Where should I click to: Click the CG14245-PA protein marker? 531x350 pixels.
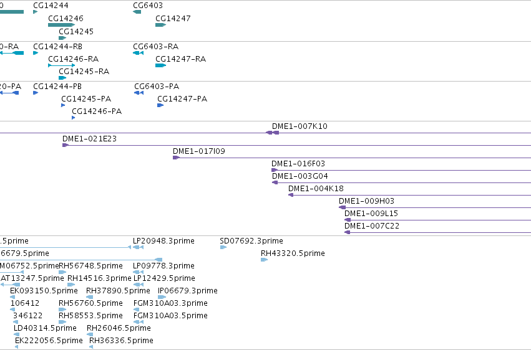63,105
